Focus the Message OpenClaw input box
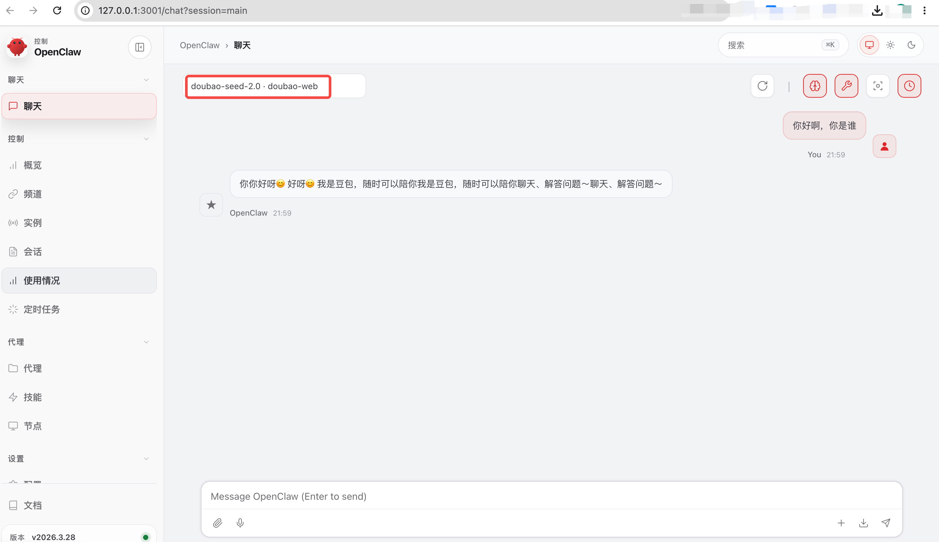Viewport: 939px width, 542px height. tap(552, 496)
